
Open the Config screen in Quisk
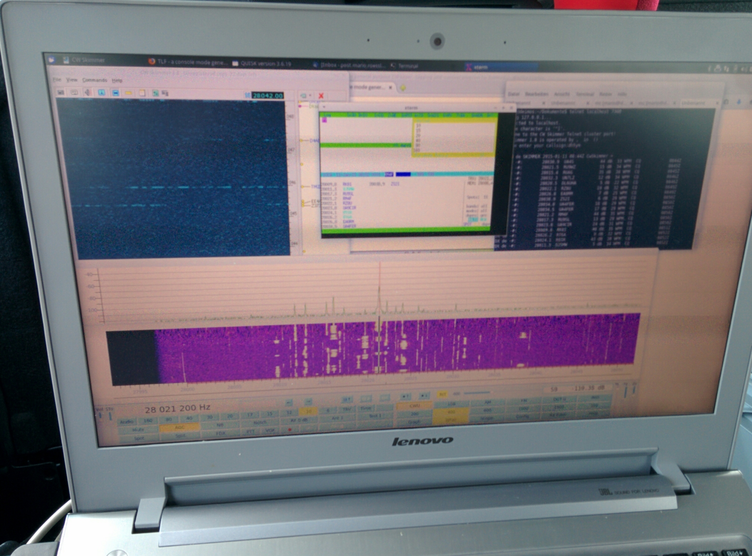[x=523, y=417]
